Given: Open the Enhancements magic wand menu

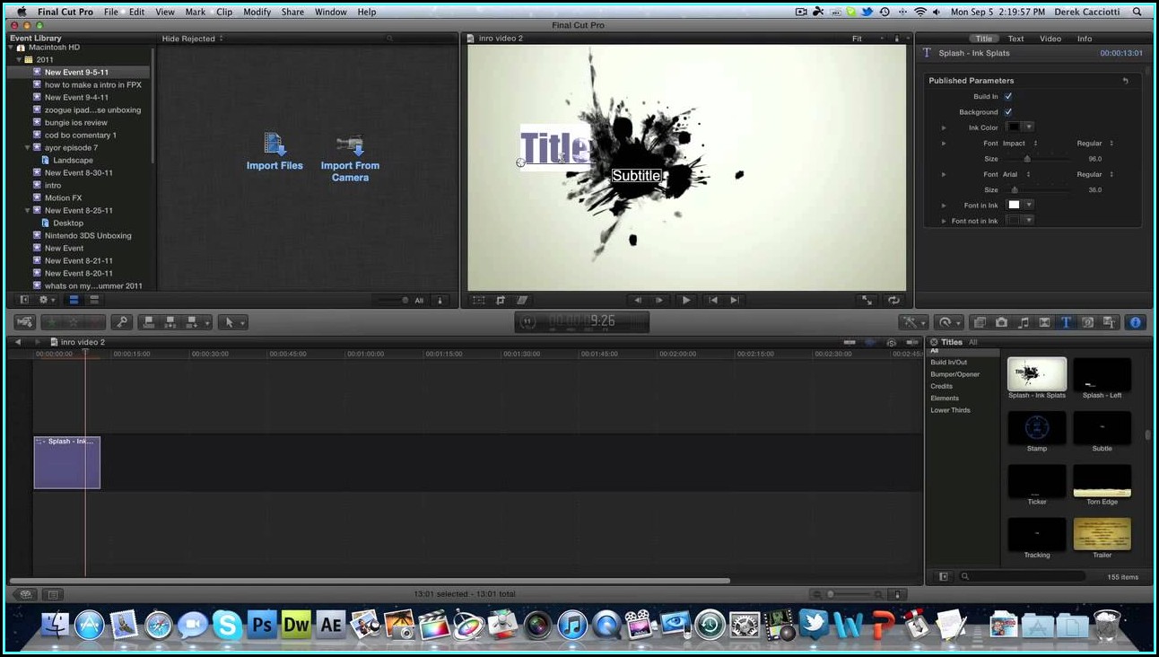Looking at the screenshot, I should tap(913, 322).
